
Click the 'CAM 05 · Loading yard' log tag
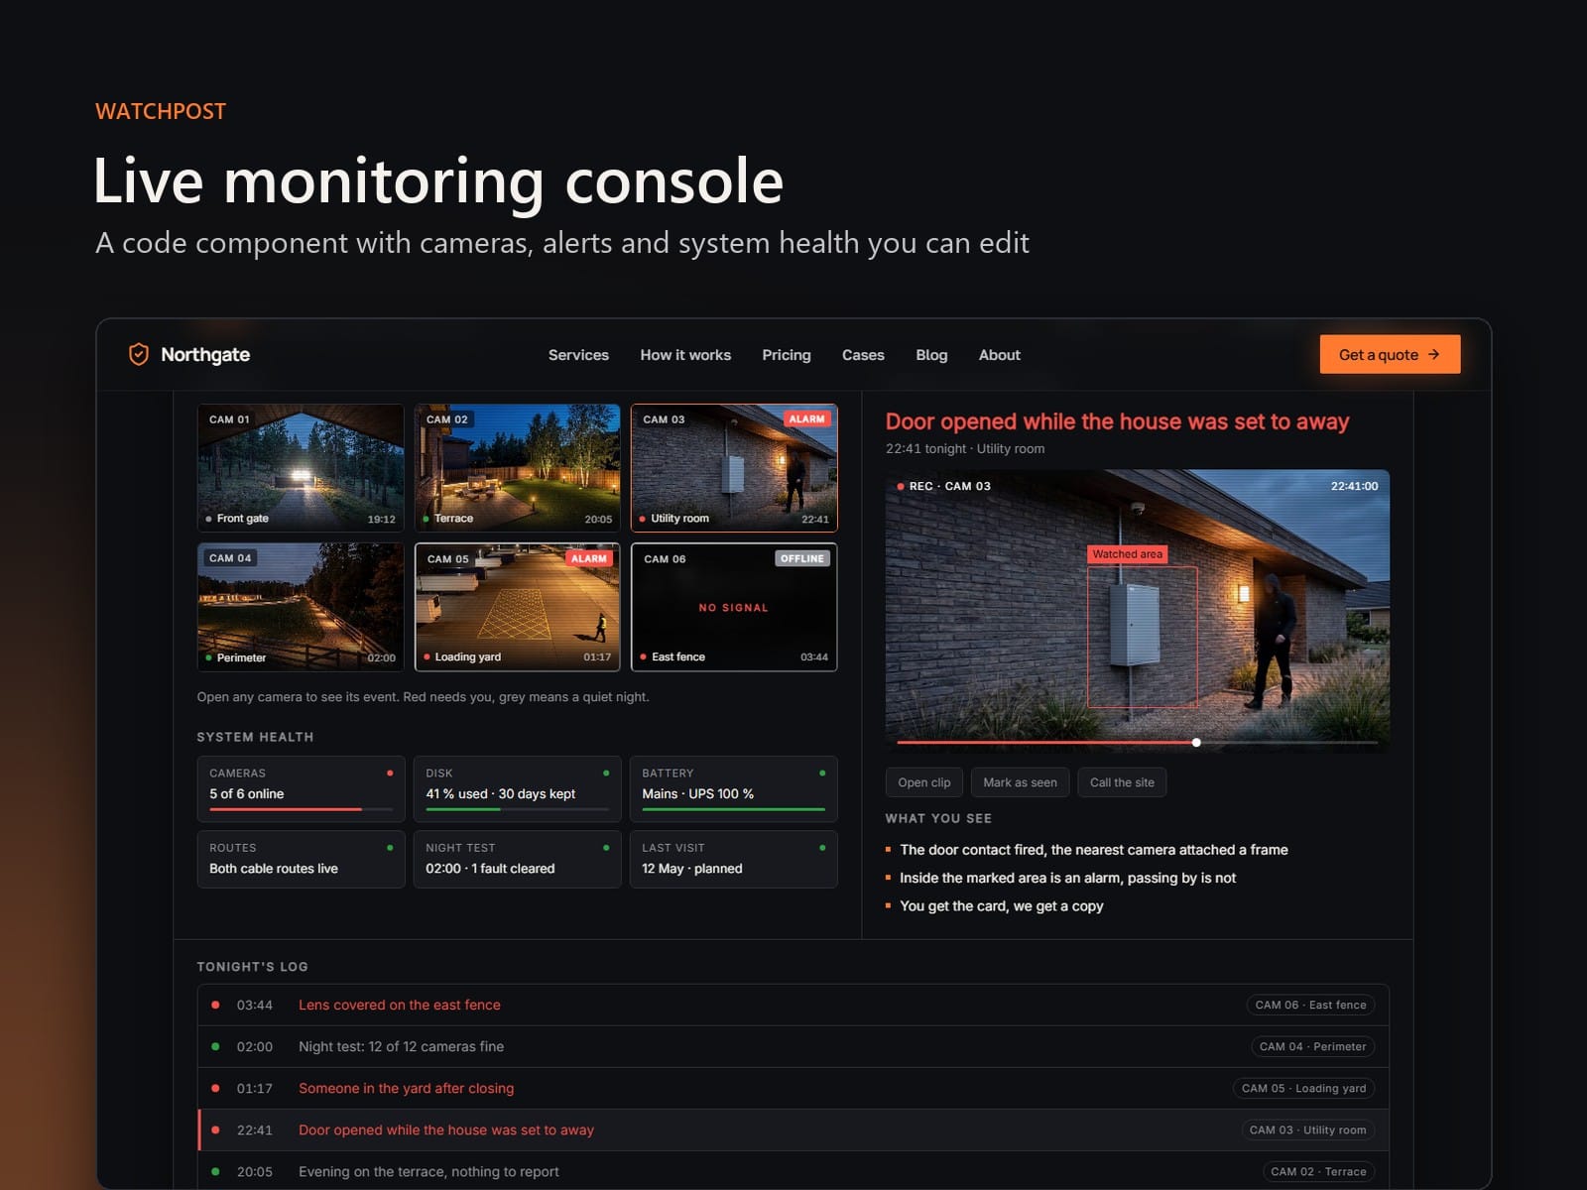coord(1303,1088)
